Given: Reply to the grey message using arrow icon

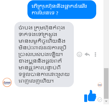Looking at the screenshot, I should [x=87, y=54].
